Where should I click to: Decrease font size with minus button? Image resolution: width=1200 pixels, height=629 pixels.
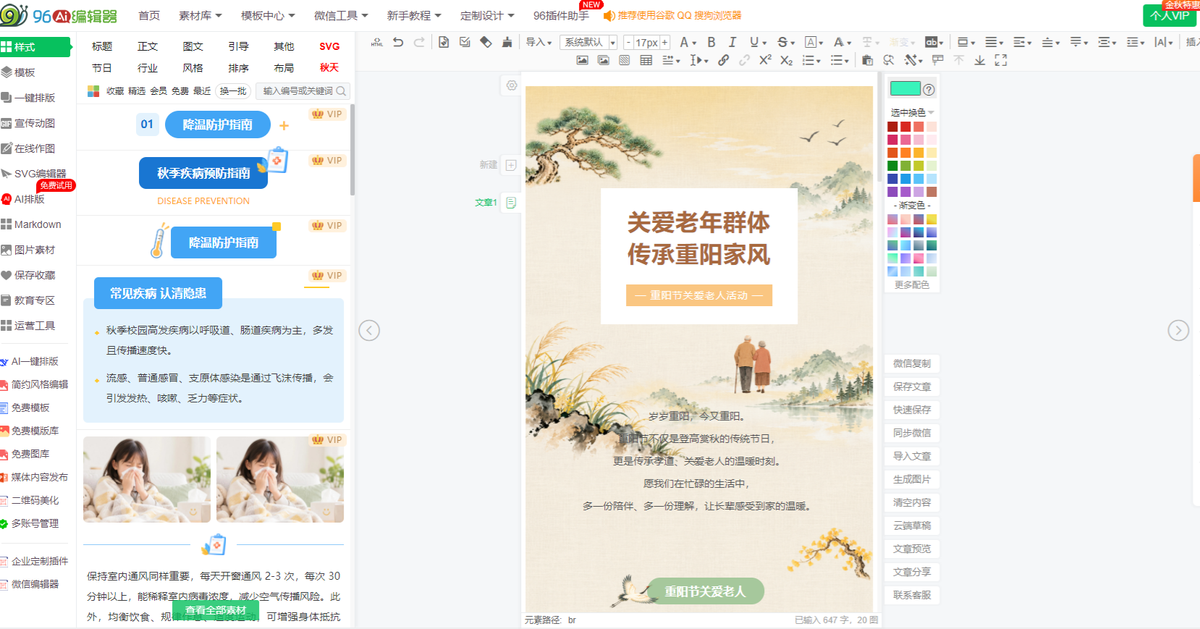pos(628,42)
